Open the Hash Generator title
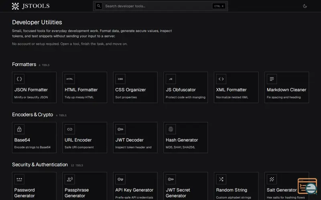 pyautogui.click(x=182, y=140)
